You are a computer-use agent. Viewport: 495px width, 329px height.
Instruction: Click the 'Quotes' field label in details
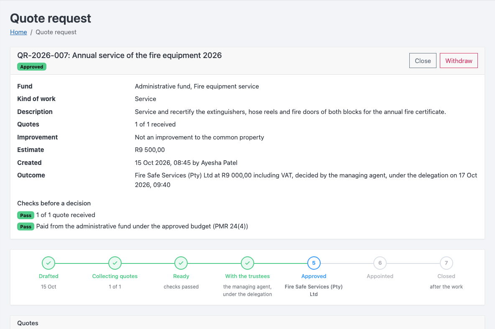(x=28, y=124)
